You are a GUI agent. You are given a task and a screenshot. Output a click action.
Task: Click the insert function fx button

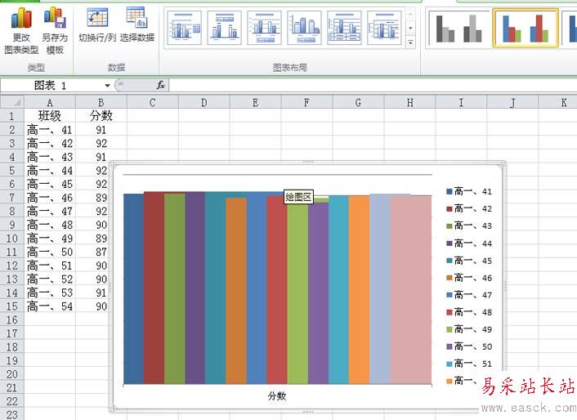point(160,85)
